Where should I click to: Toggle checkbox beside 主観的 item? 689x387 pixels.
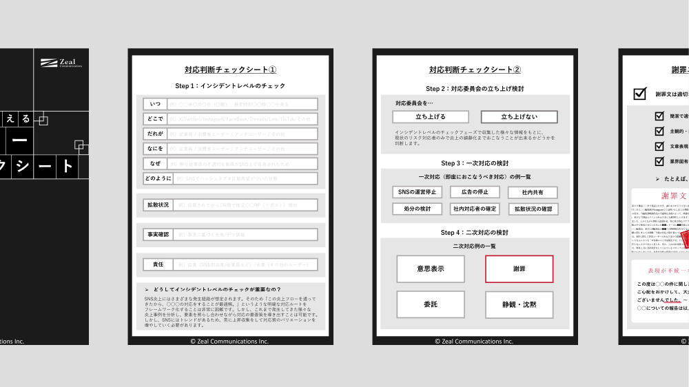point(659,131)
